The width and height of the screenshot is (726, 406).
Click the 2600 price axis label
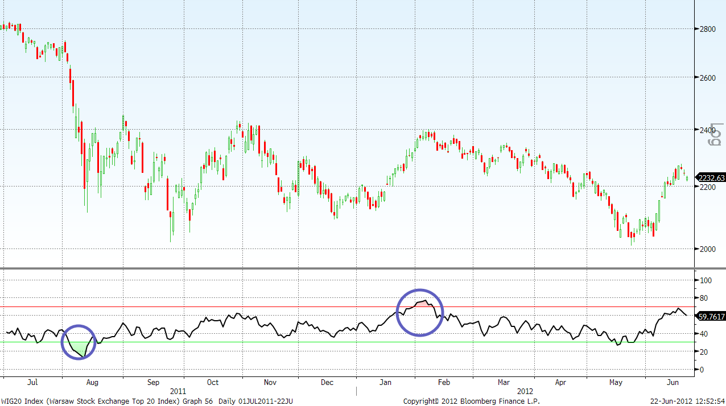pos(708,77)
